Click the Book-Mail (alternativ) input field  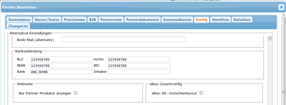click(x=124, y=40)
